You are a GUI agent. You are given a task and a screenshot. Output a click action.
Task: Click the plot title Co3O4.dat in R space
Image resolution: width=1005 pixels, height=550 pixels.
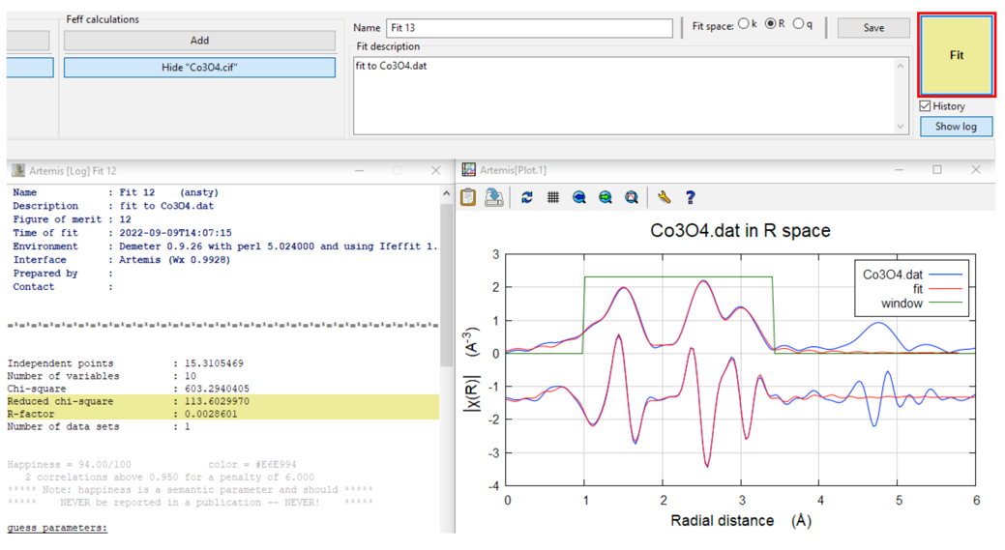coord(740,230)
